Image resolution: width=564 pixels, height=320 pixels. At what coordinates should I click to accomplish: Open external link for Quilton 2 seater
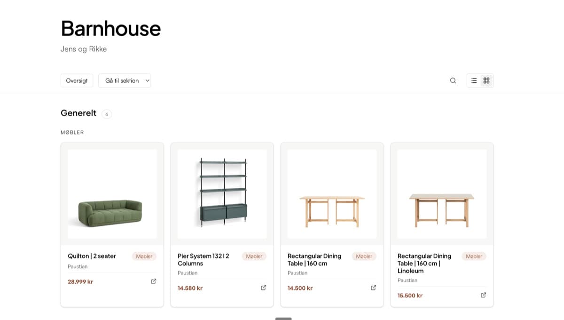(x=154, y=281)
